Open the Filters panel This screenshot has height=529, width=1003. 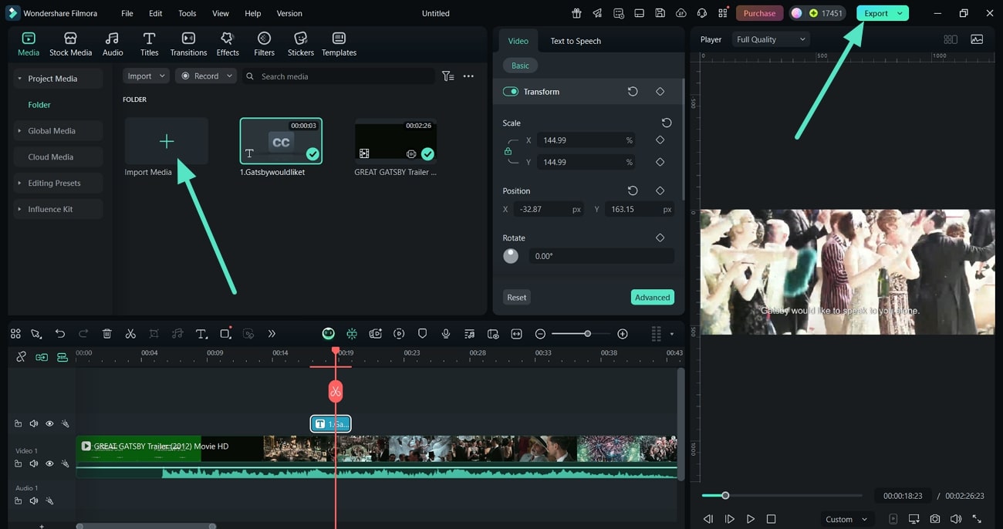264,44
